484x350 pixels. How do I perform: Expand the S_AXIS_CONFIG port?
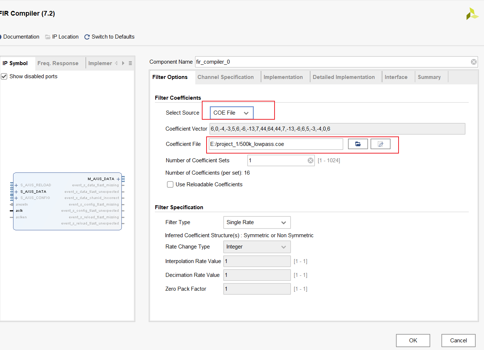click(x=16, y=198)
